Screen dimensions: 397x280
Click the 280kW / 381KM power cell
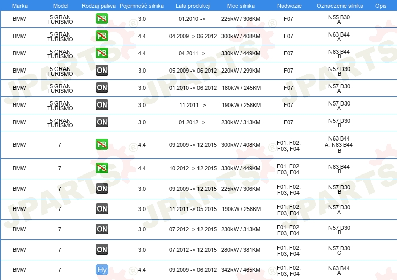tap(241, 250)
